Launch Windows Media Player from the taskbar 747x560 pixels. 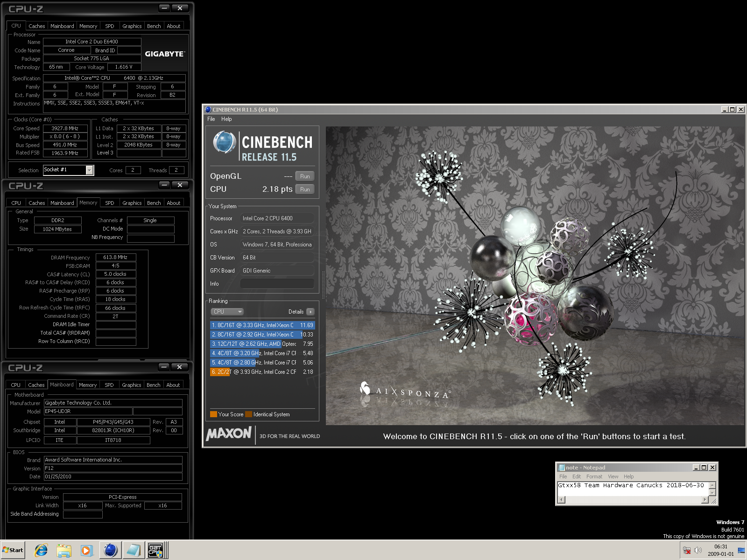[x=87, y=551]
